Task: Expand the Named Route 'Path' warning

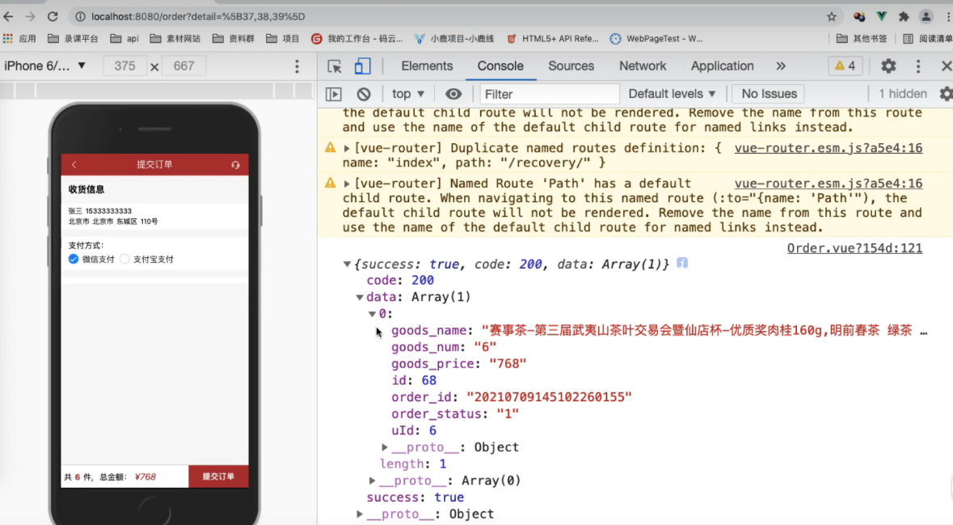Action: pyautogui.click(x=347, y=184)
